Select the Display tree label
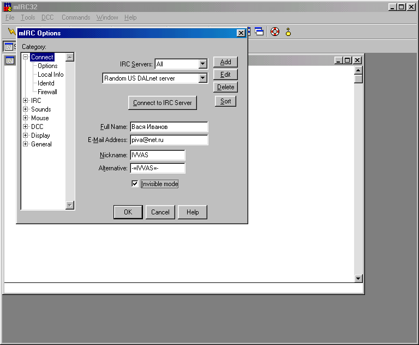Viewport: 419px width, 345px height. coord(40,135)
